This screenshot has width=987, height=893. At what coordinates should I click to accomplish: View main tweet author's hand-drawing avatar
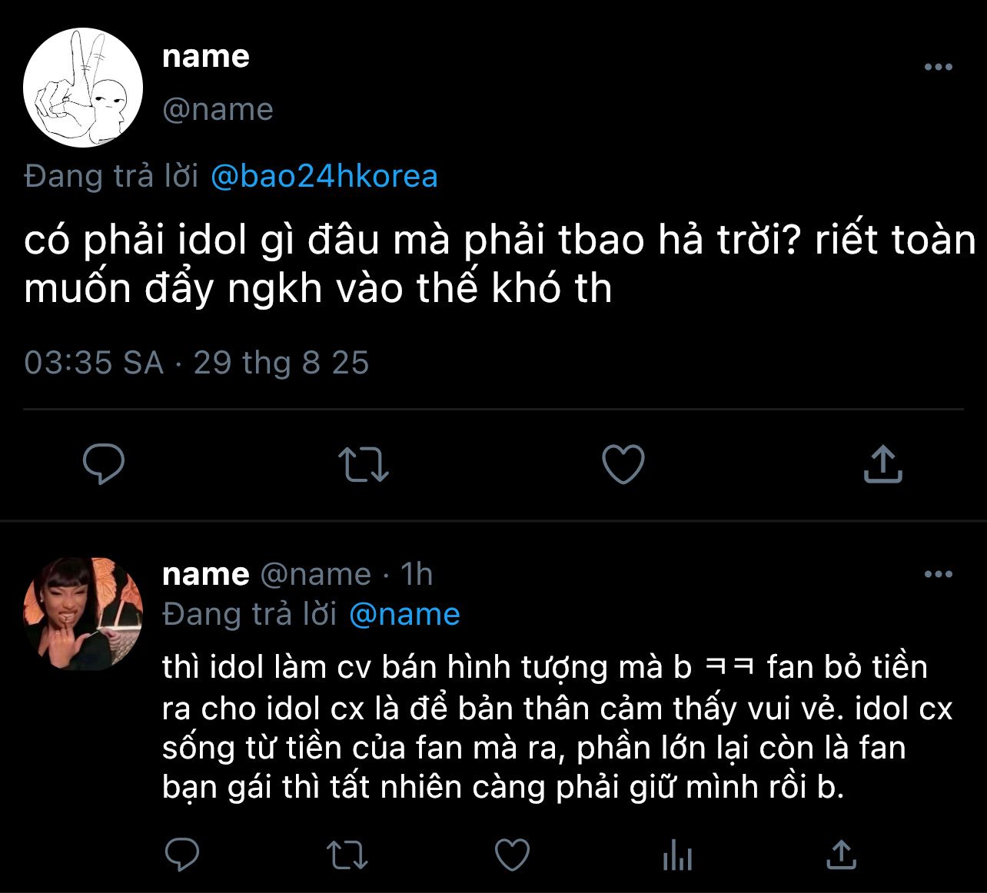(83, 88)
